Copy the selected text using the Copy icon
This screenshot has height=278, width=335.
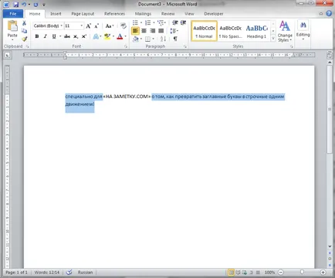[24, 31]
